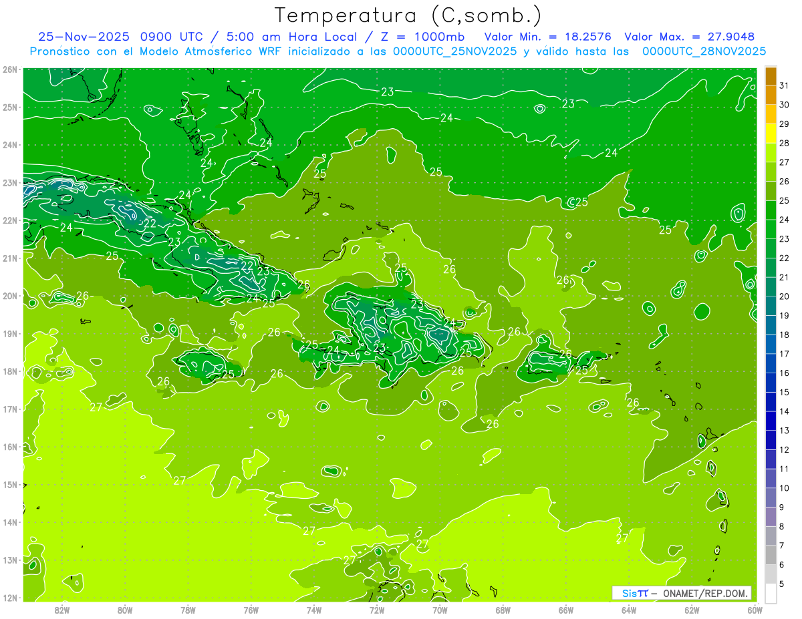
Task: Pick the yellow swatch between 28 and 29
Action: 771,134
